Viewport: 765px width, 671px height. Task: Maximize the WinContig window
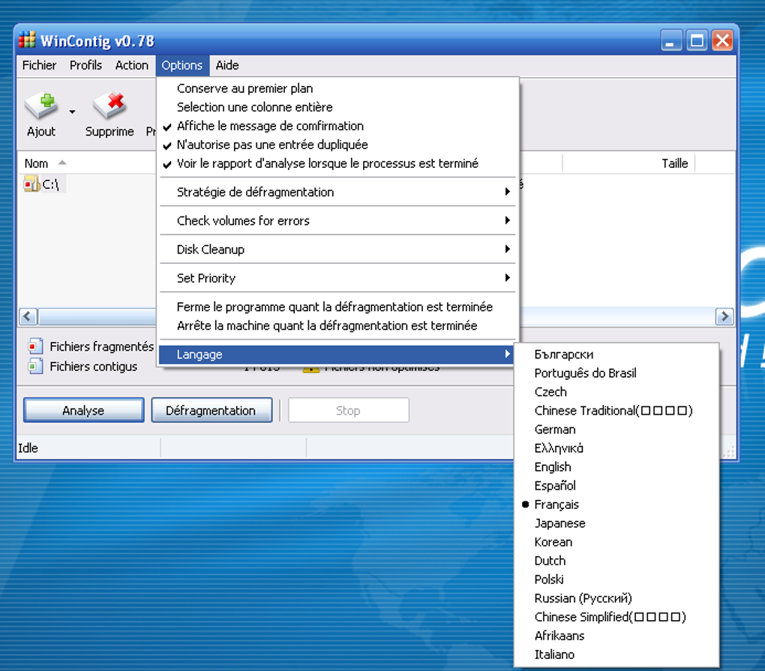[x=697, y=40]
